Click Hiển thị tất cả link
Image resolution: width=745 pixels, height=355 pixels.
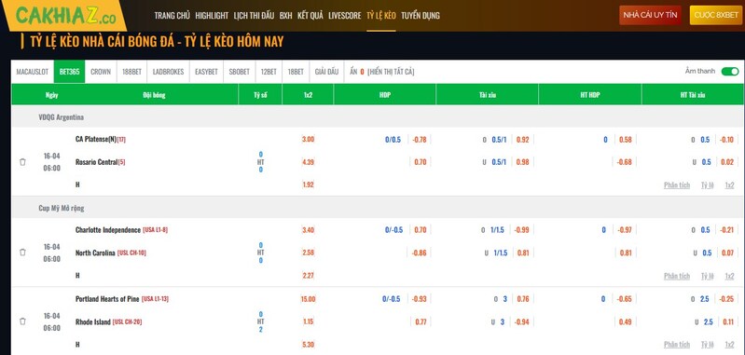[x=391, y=72]
